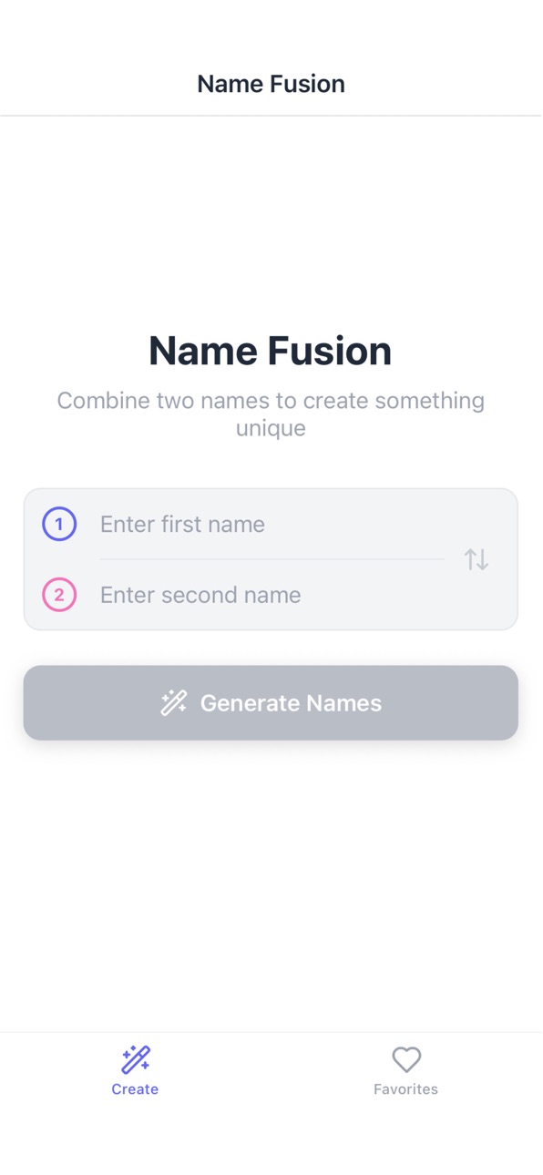Click the 'Combine two names' subtitle text
This screenshot has width=543, height=1175.
pos(271,414)
